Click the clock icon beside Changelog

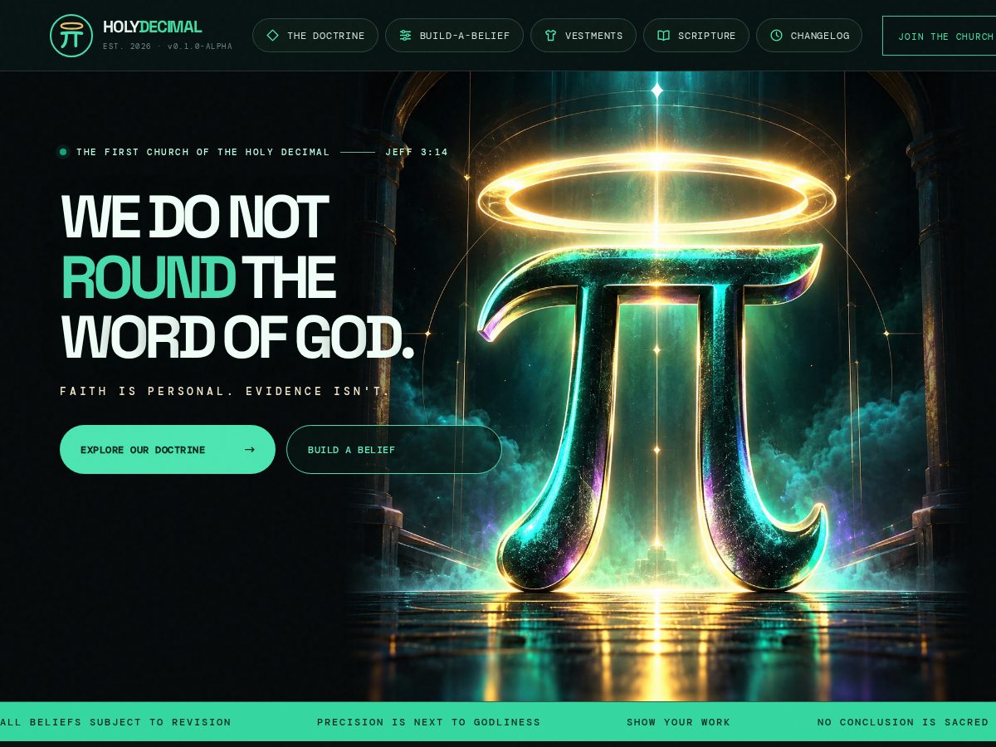(x=776, y=36)
